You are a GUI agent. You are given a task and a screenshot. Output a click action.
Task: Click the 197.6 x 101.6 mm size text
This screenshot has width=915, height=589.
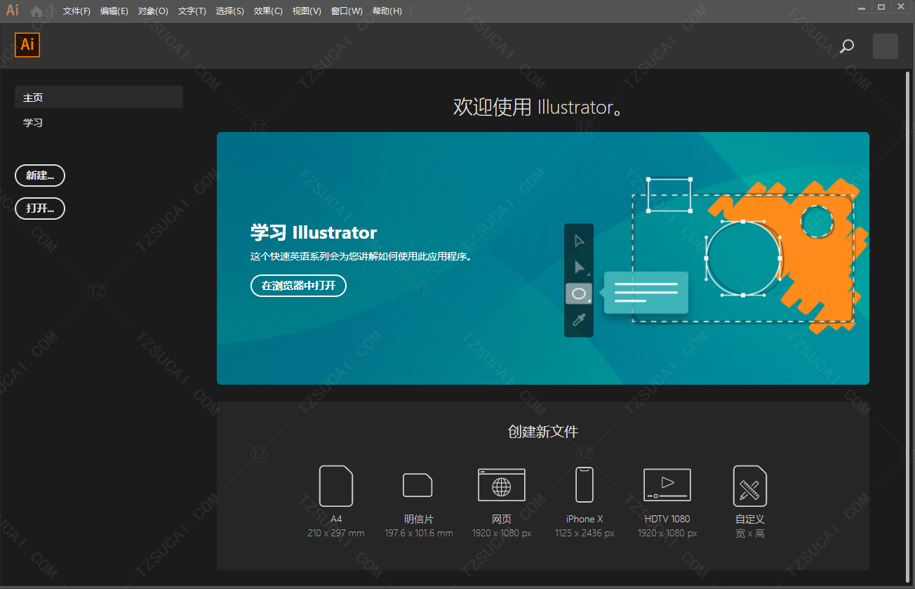click(419, 534)
